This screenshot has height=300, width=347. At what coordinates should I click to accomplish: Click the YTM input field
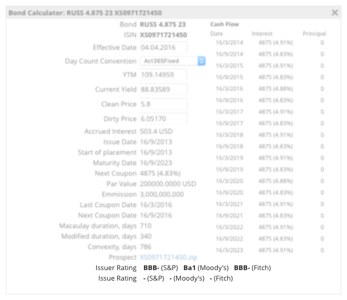[164, 74]
